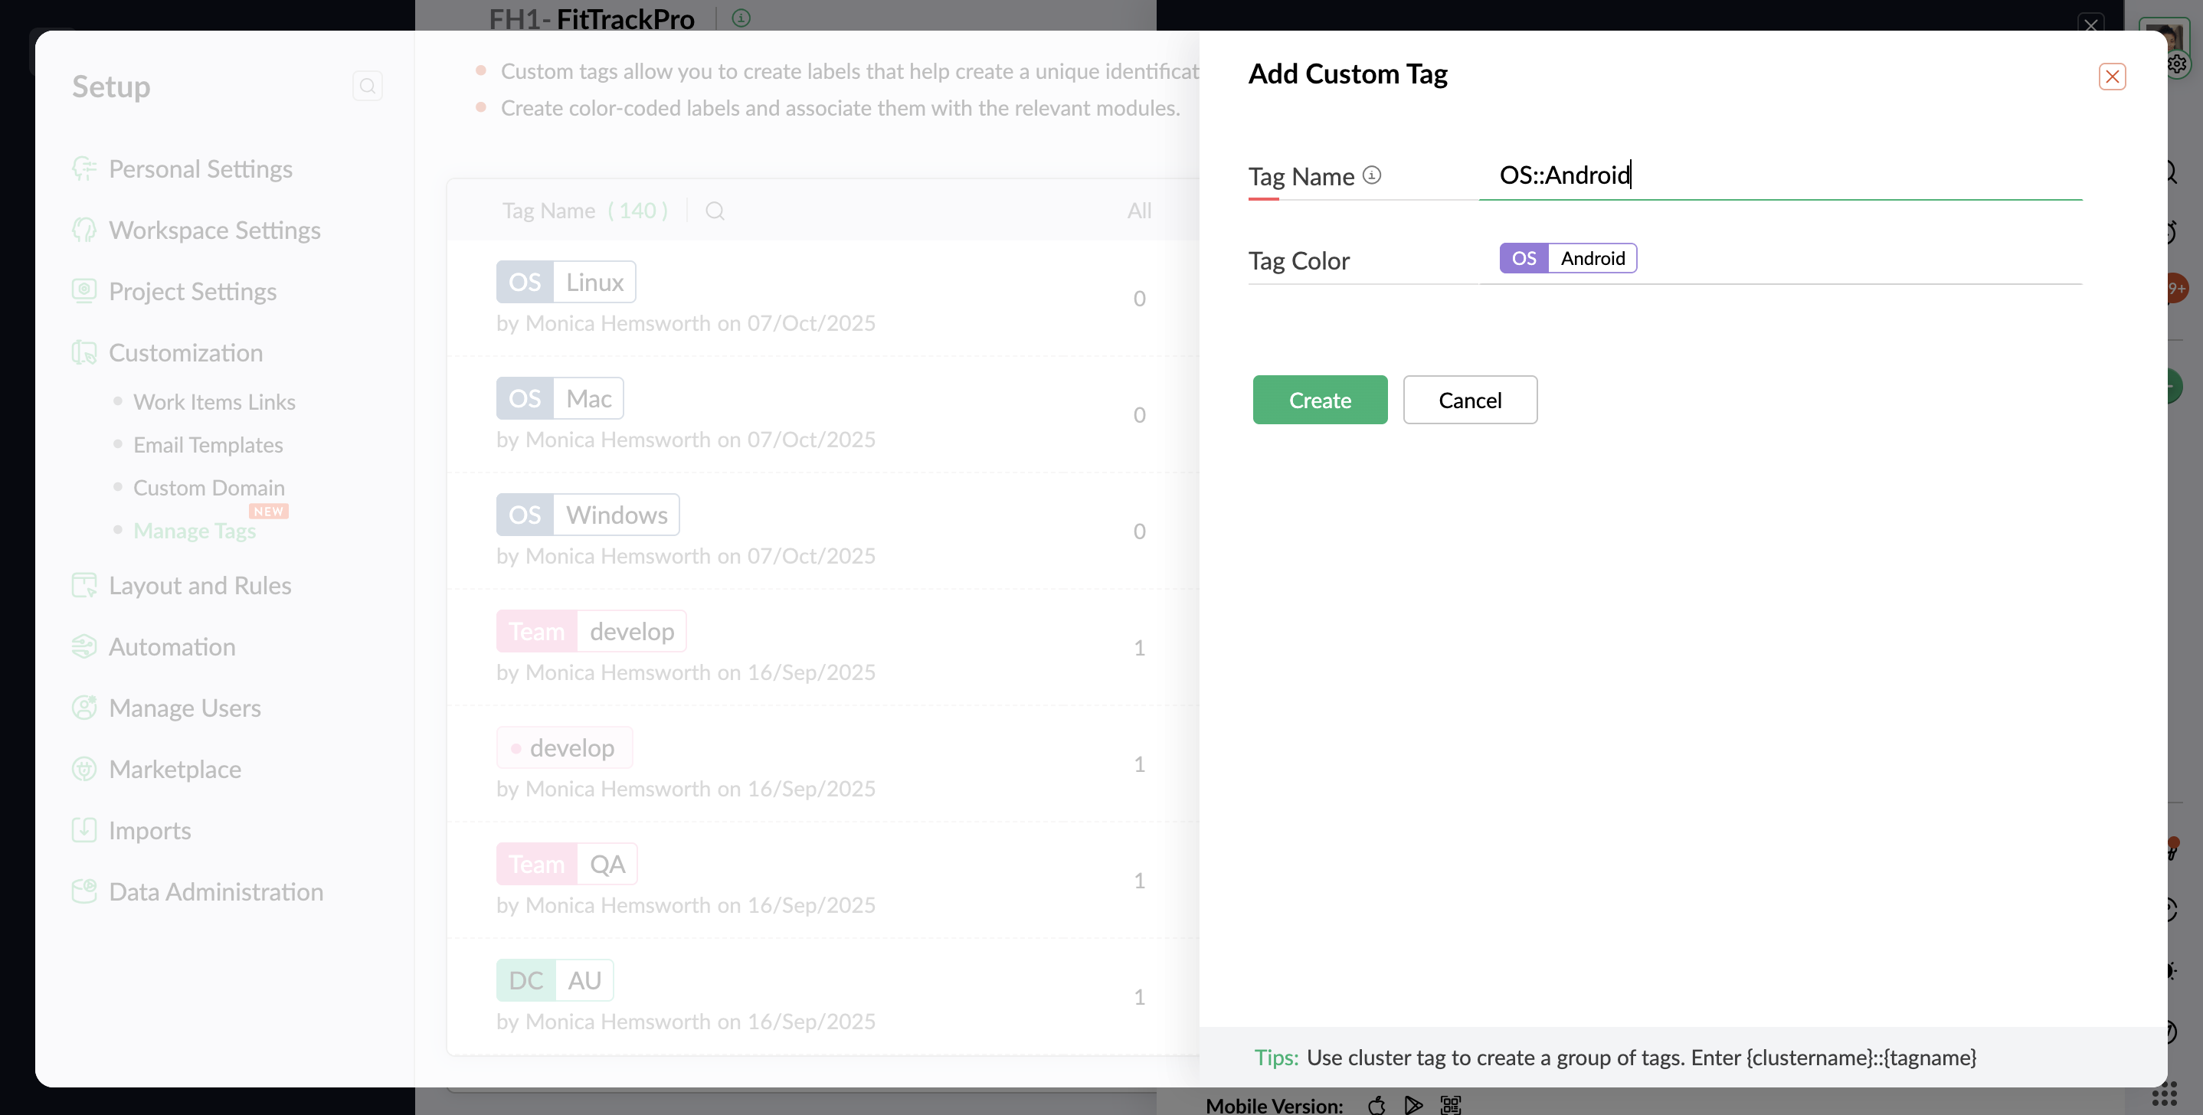Click the mobile QR code icon

pos(1451,1105)
